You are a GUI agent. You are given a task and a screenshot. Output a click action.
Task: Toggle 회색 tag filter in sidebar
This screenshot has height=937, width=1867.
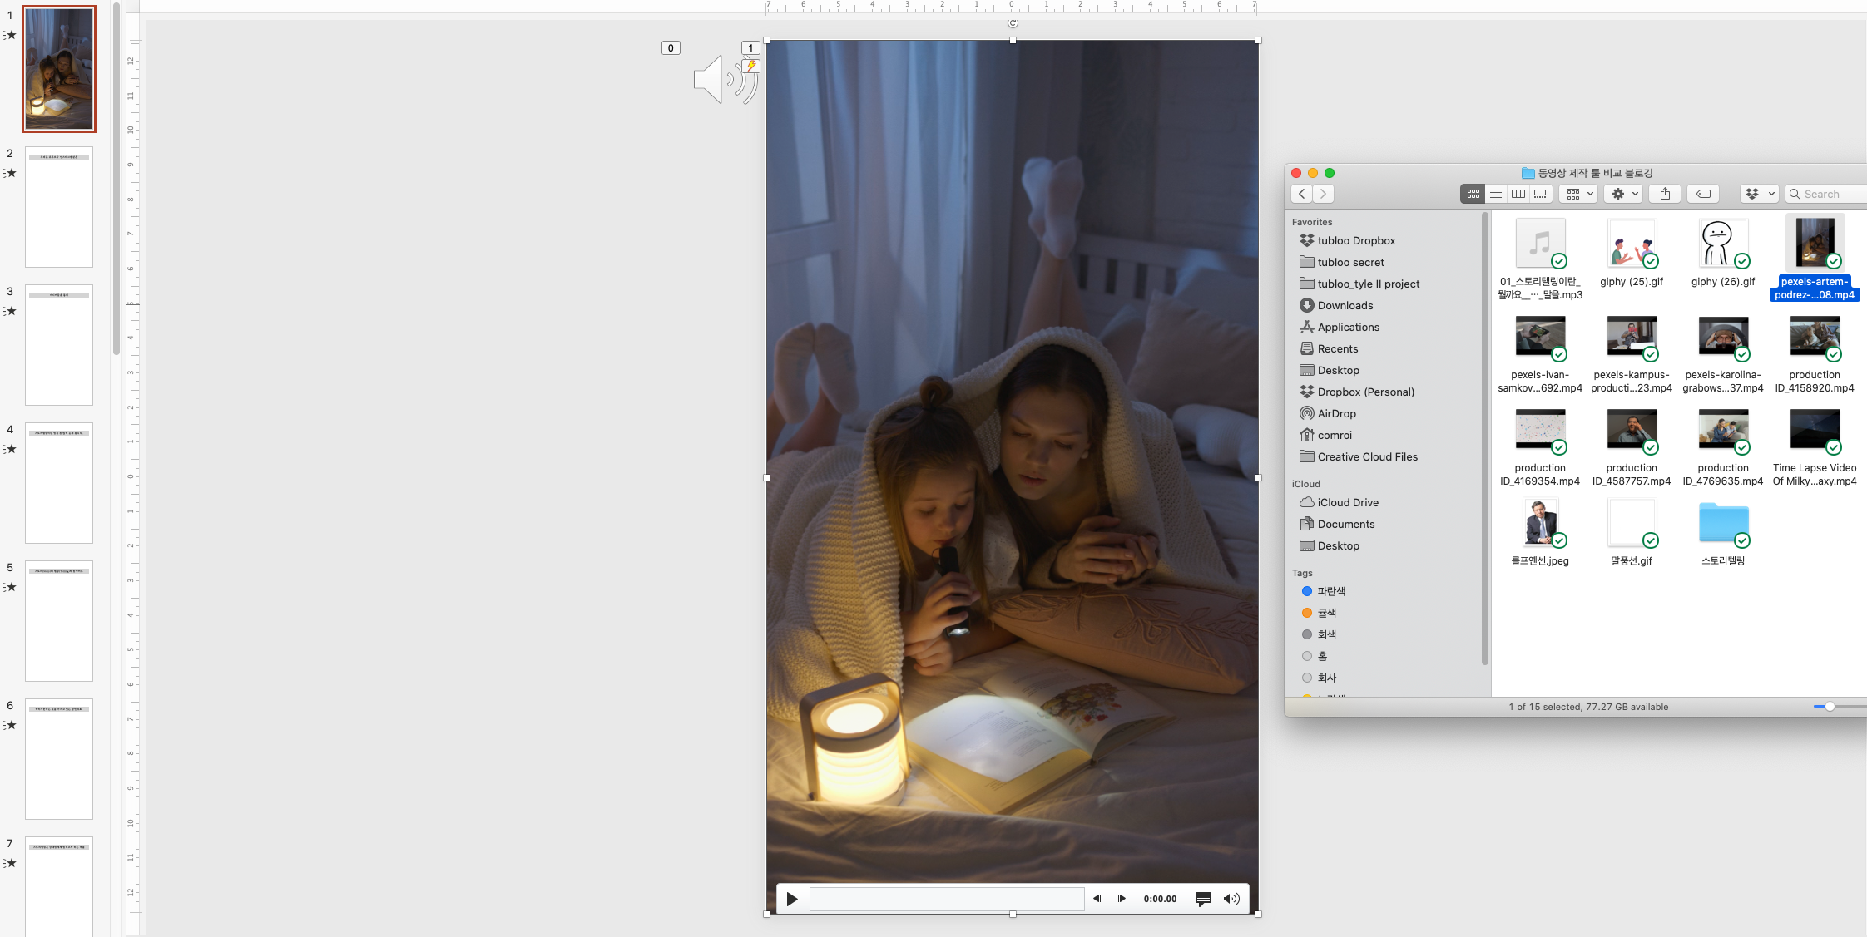(1325, 634)
